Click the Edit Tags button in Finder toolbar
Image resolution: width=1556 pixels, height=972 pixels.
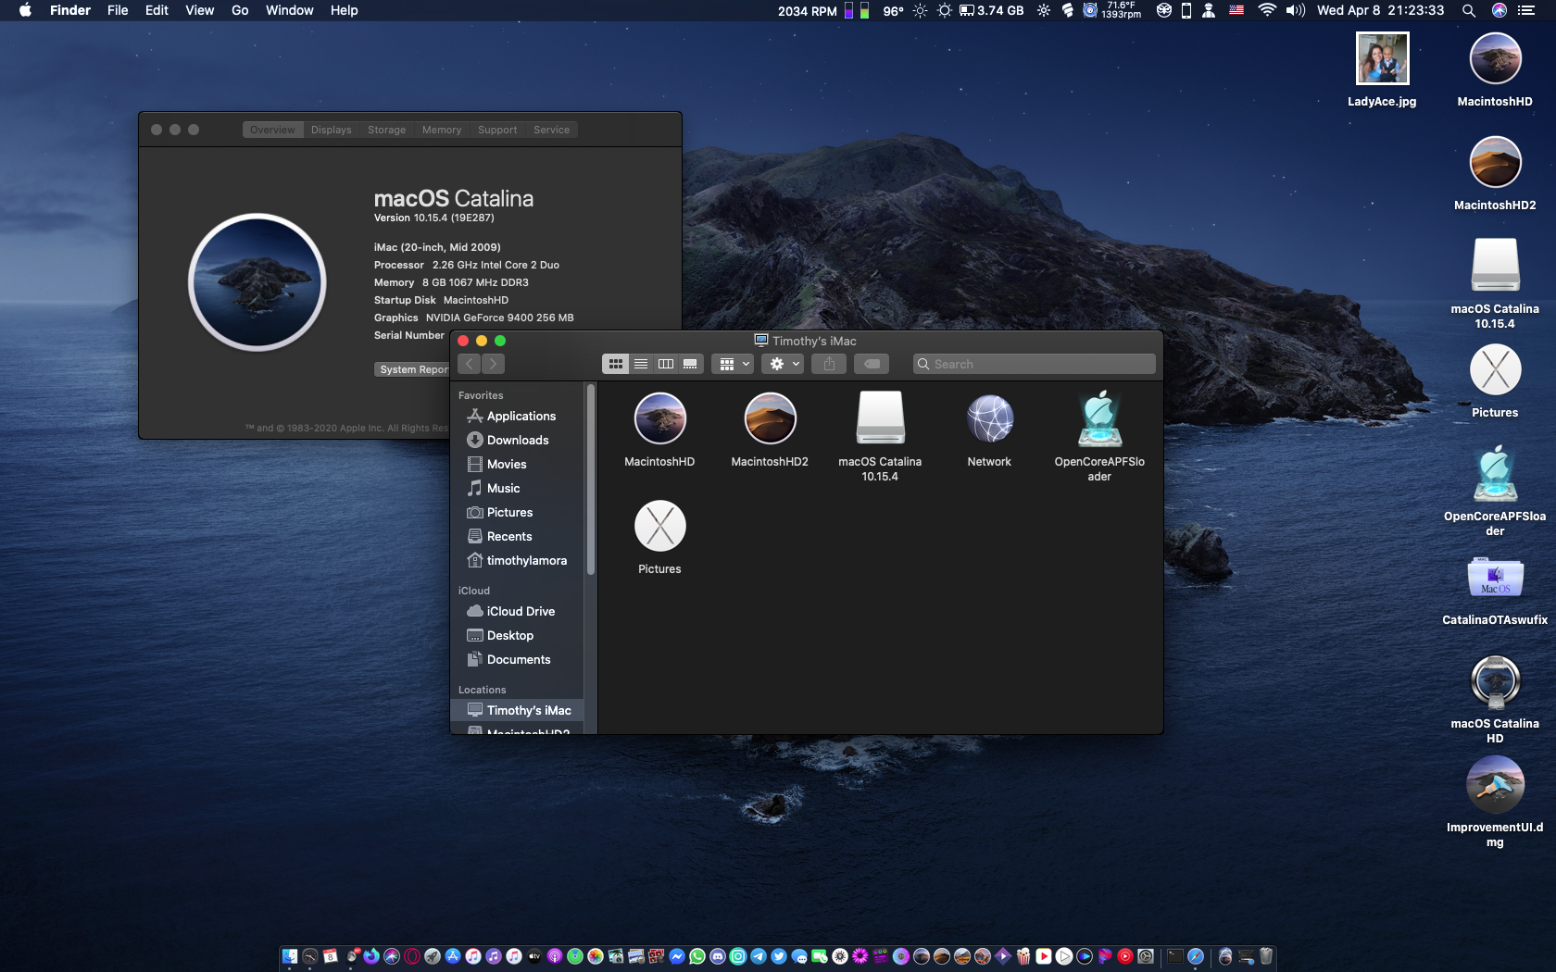872,364
